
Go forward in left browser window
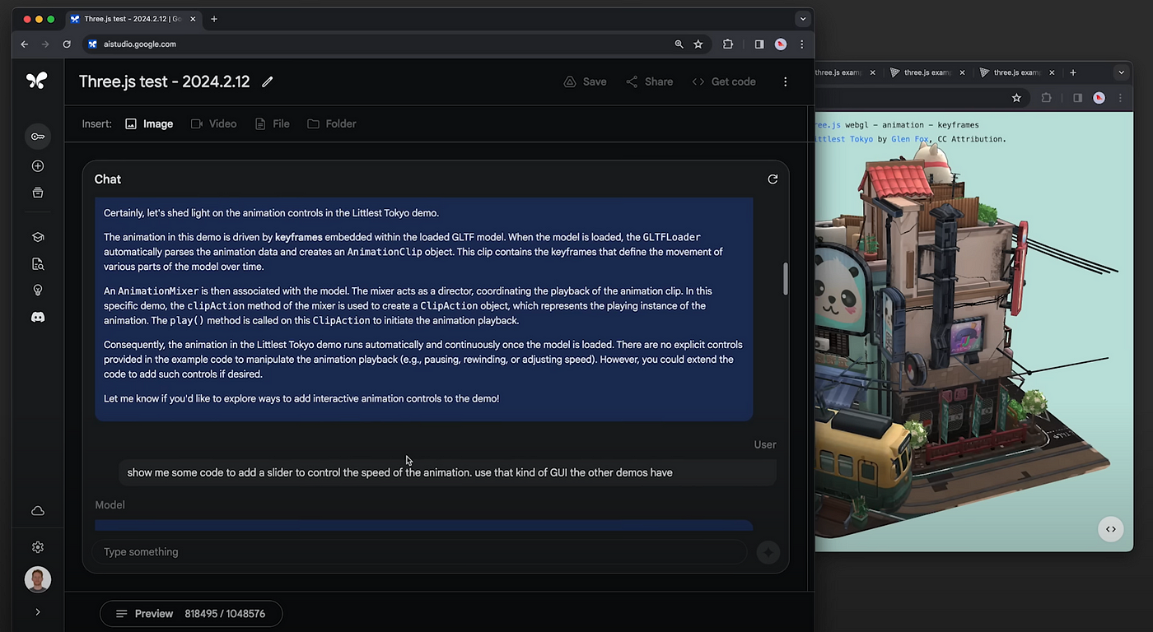(x=45, y=44)
